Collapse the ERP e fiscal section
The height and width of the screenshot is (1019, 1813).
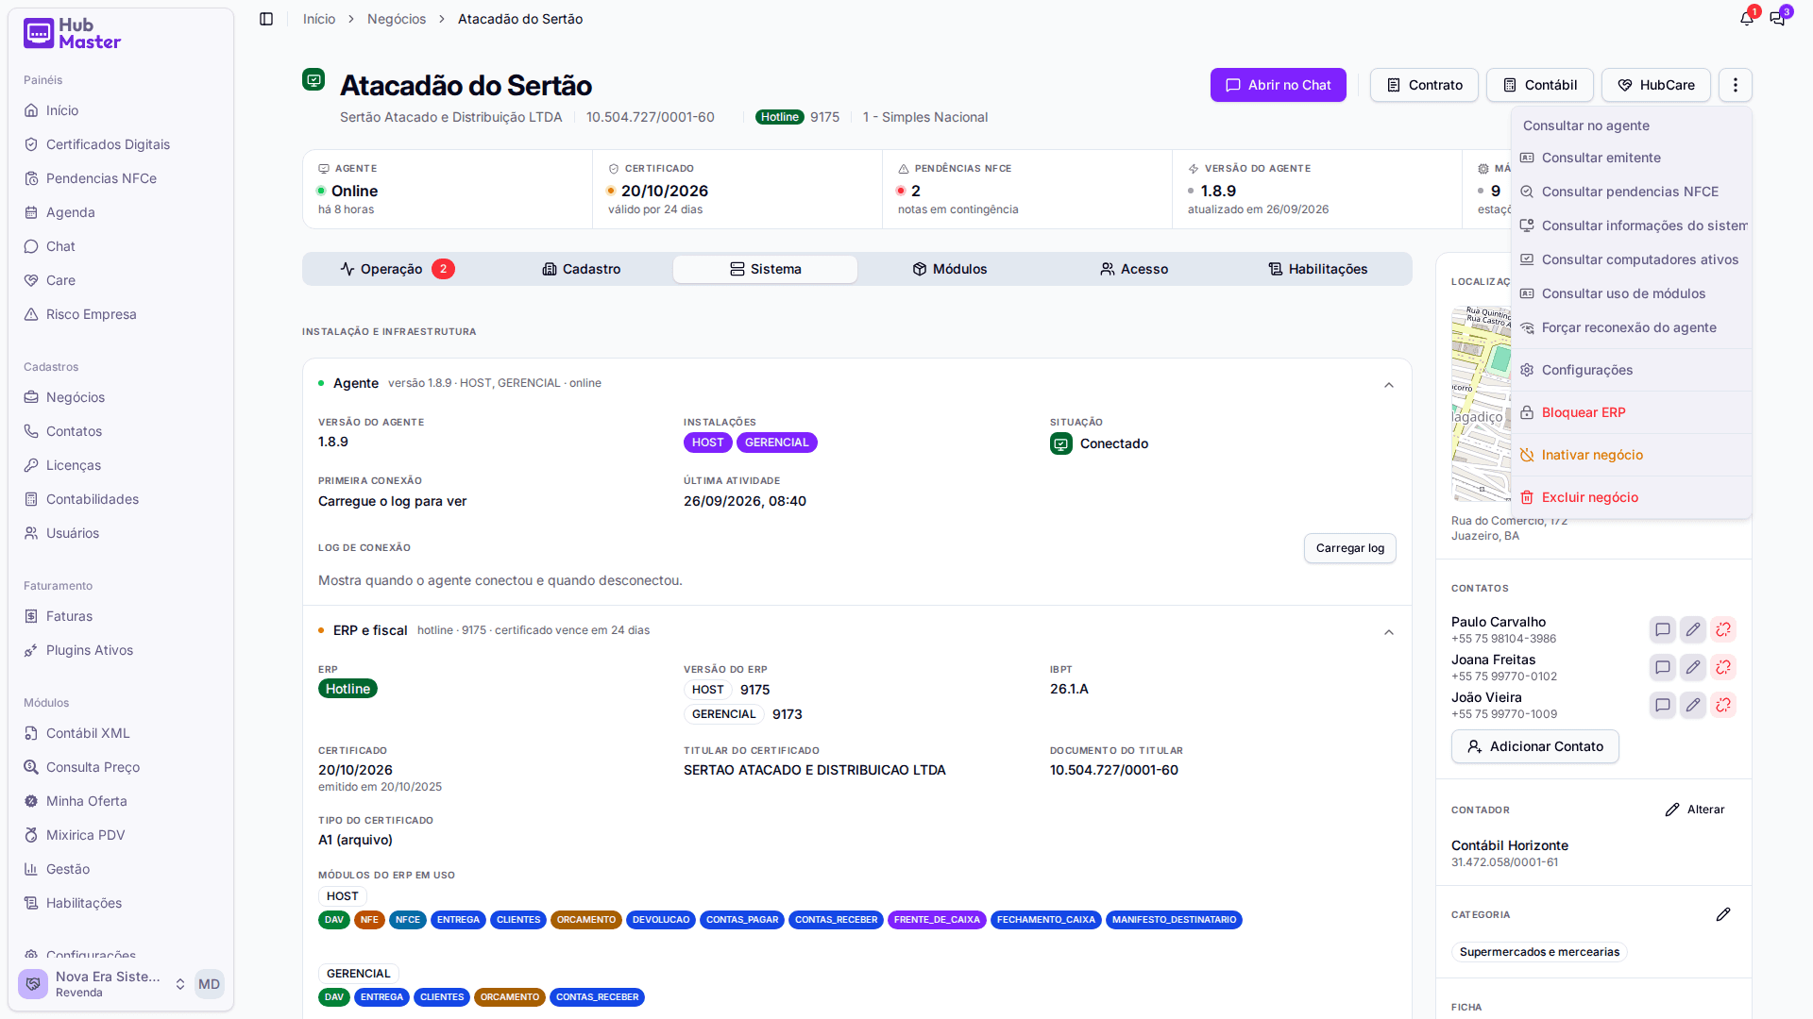(1389, 632)
